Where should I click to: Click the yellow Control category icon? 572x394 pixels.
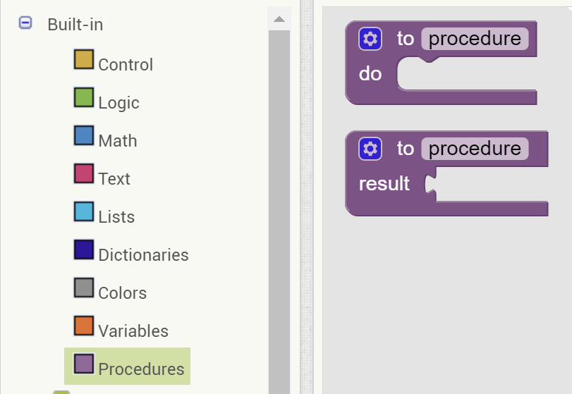(x=84, y=59)
